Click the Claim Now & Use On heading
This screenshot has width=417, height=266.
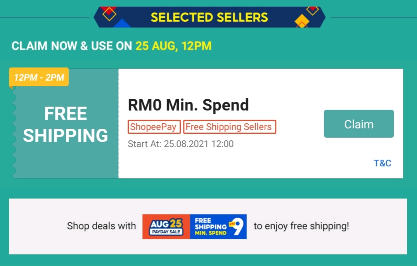tap(72, 46)
